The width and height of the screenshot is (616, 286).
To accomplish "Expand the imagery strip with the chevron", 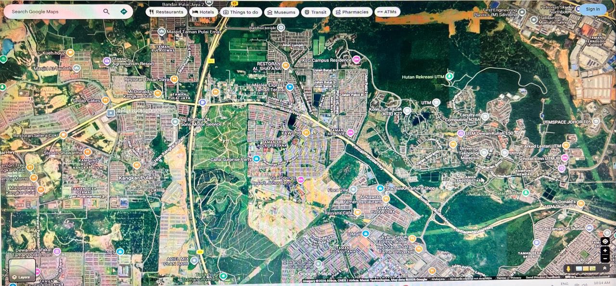I will click(x=604, y=269).
